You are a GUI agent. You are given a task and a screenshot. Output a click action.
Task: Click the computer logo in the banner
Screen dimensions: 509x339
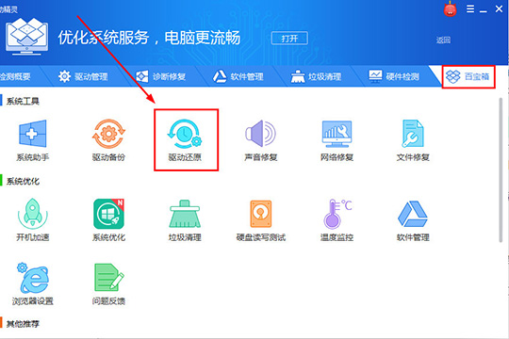coord(26,37)
